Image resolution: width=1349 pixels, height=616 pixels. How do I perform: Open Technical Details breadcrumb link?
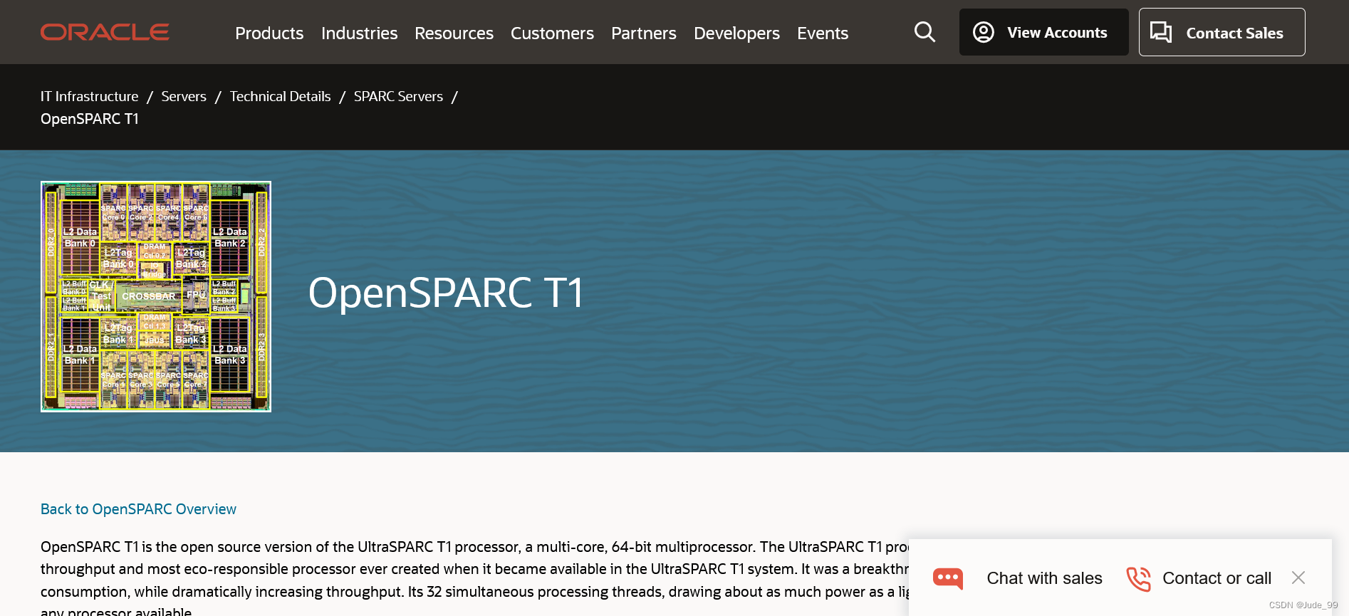(280, 96)
